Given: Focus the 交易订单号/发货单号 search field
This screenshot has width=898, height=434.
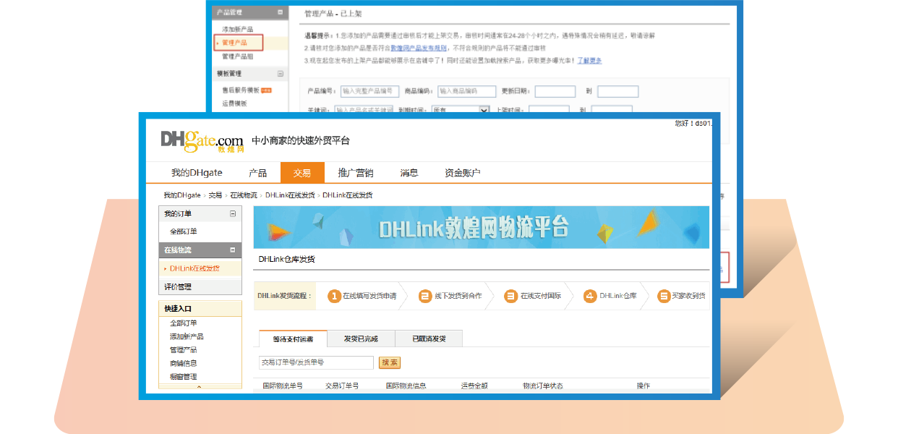Looking at the screenshot, I should [316, 362].
